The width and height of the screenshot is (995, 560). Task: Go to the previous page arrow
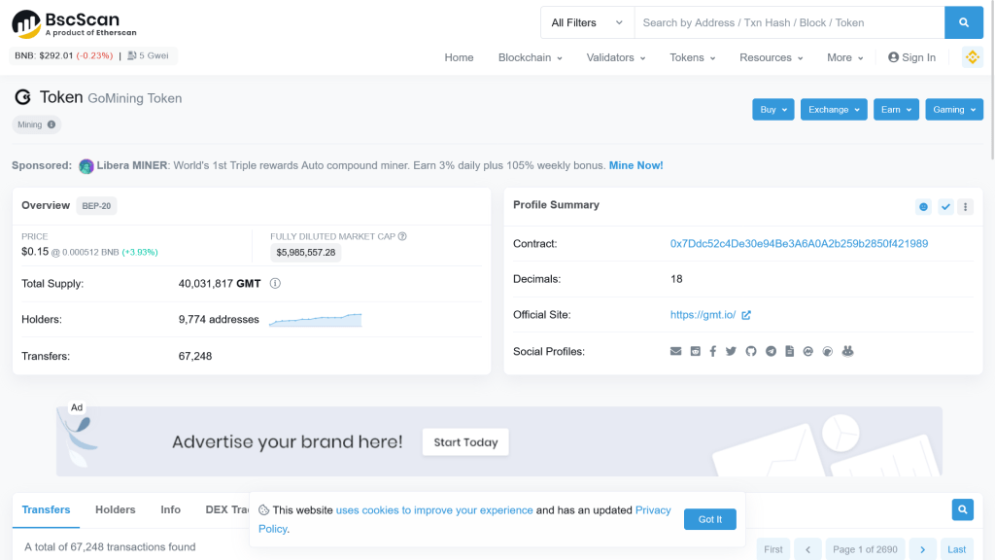pos(807,549)
